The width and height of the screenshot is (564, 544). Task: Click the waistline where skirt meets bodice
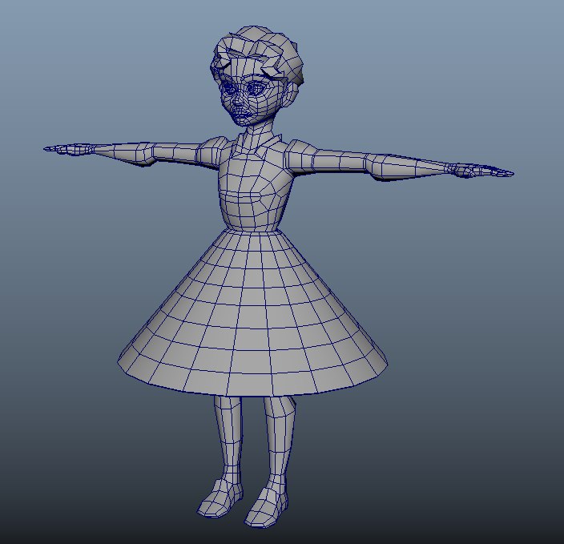point(255,230)
